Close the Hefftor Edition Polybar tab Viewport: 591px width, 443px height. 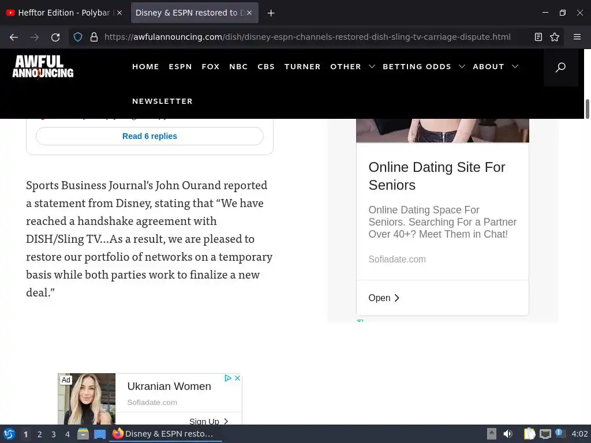[119, 13]
